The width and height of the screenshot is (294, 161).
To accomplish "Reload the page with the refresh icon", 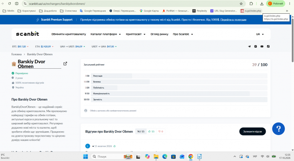I will click(10, 3).
